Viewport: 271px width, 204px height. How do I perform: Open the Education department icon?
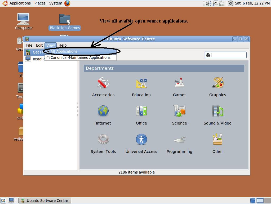(141, 83)
